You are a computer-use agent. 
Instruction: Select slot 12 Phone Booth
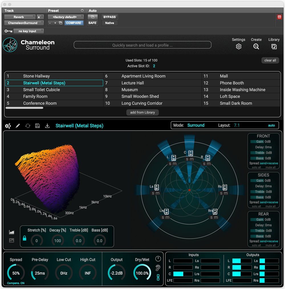241,83
